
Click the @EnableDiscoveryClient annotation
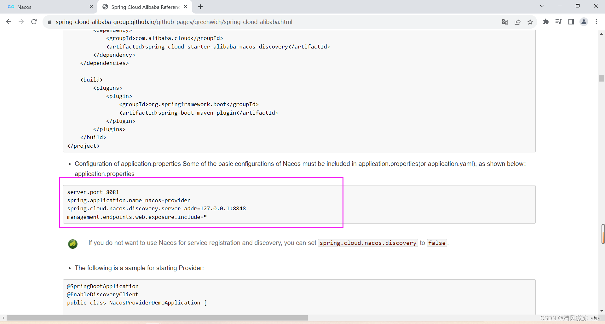click(x=103, y=294)
